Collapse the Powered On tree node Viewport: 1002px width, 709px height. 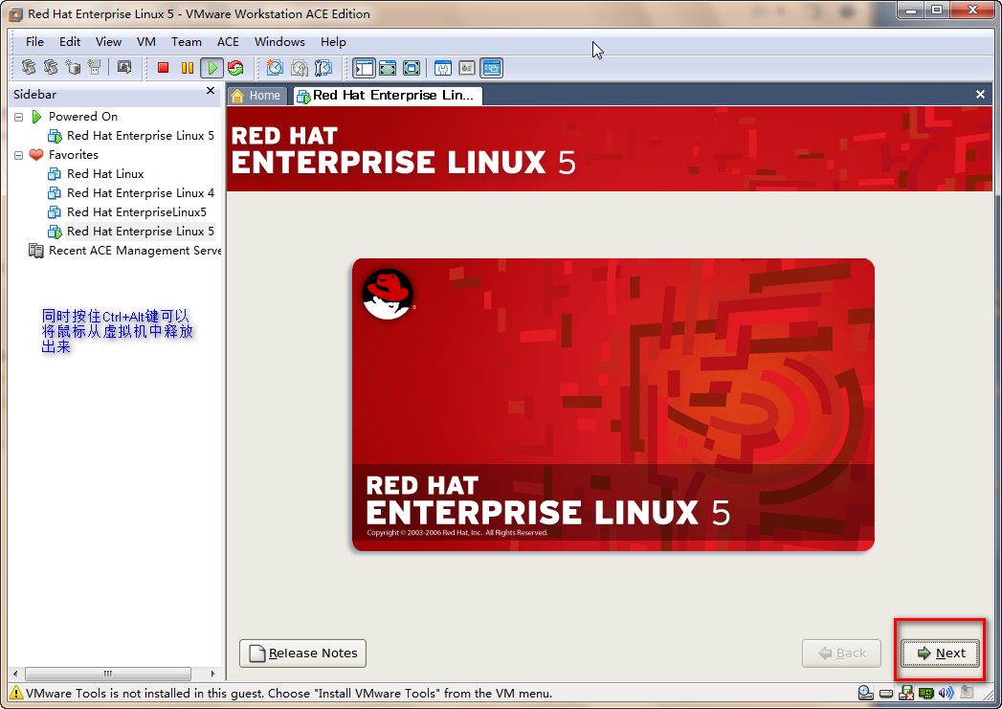[18, 117]
